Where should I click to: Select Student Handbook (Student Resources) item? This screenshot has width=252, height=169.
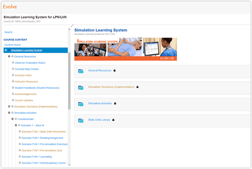(x=37, y=88)
